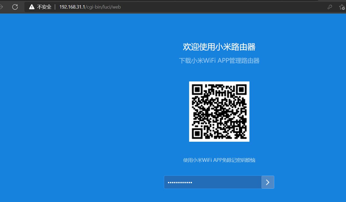Image resolution: width=346 pixels, height=202 pixels.
Task: Focus the router password input field
Action: pos(213,182)
